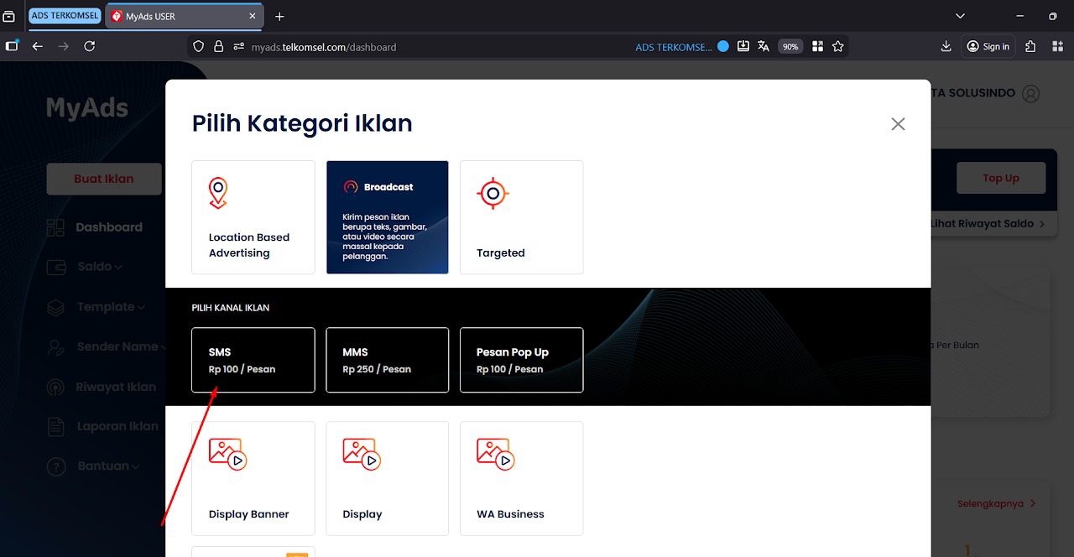Select the Pesan Pop Up channel card
Viewport: 1074px width, 557px height.
tap(521, 360)
